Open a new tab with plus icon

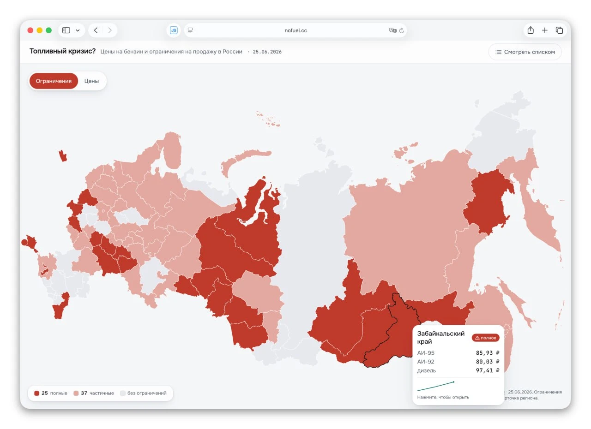[x=545, y=30]
